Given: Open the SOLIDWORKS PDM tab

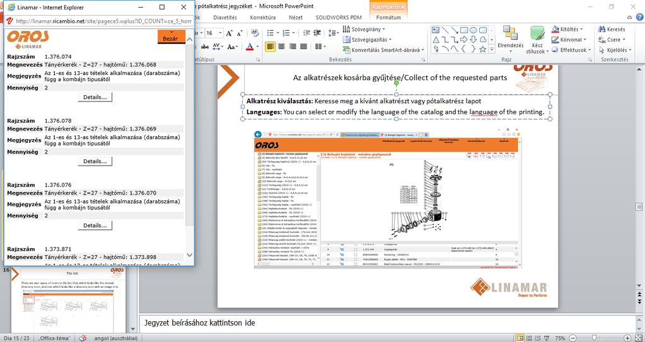Looking at the screenshot, I should pyautogui.click(x=339, y=17).
